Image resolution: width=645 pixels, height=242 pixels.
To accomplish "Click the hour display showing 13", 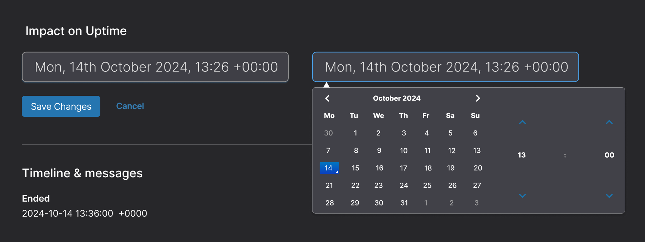I will pos(521,155).
